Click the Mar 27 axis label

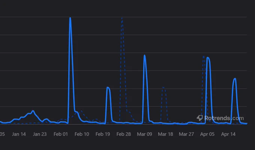[x=186, y=134]
